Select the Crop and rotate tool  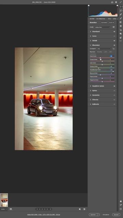coord(121,11)
